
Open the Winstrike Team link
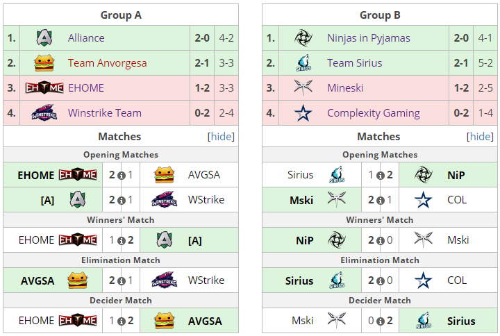(x=105, y=113)
